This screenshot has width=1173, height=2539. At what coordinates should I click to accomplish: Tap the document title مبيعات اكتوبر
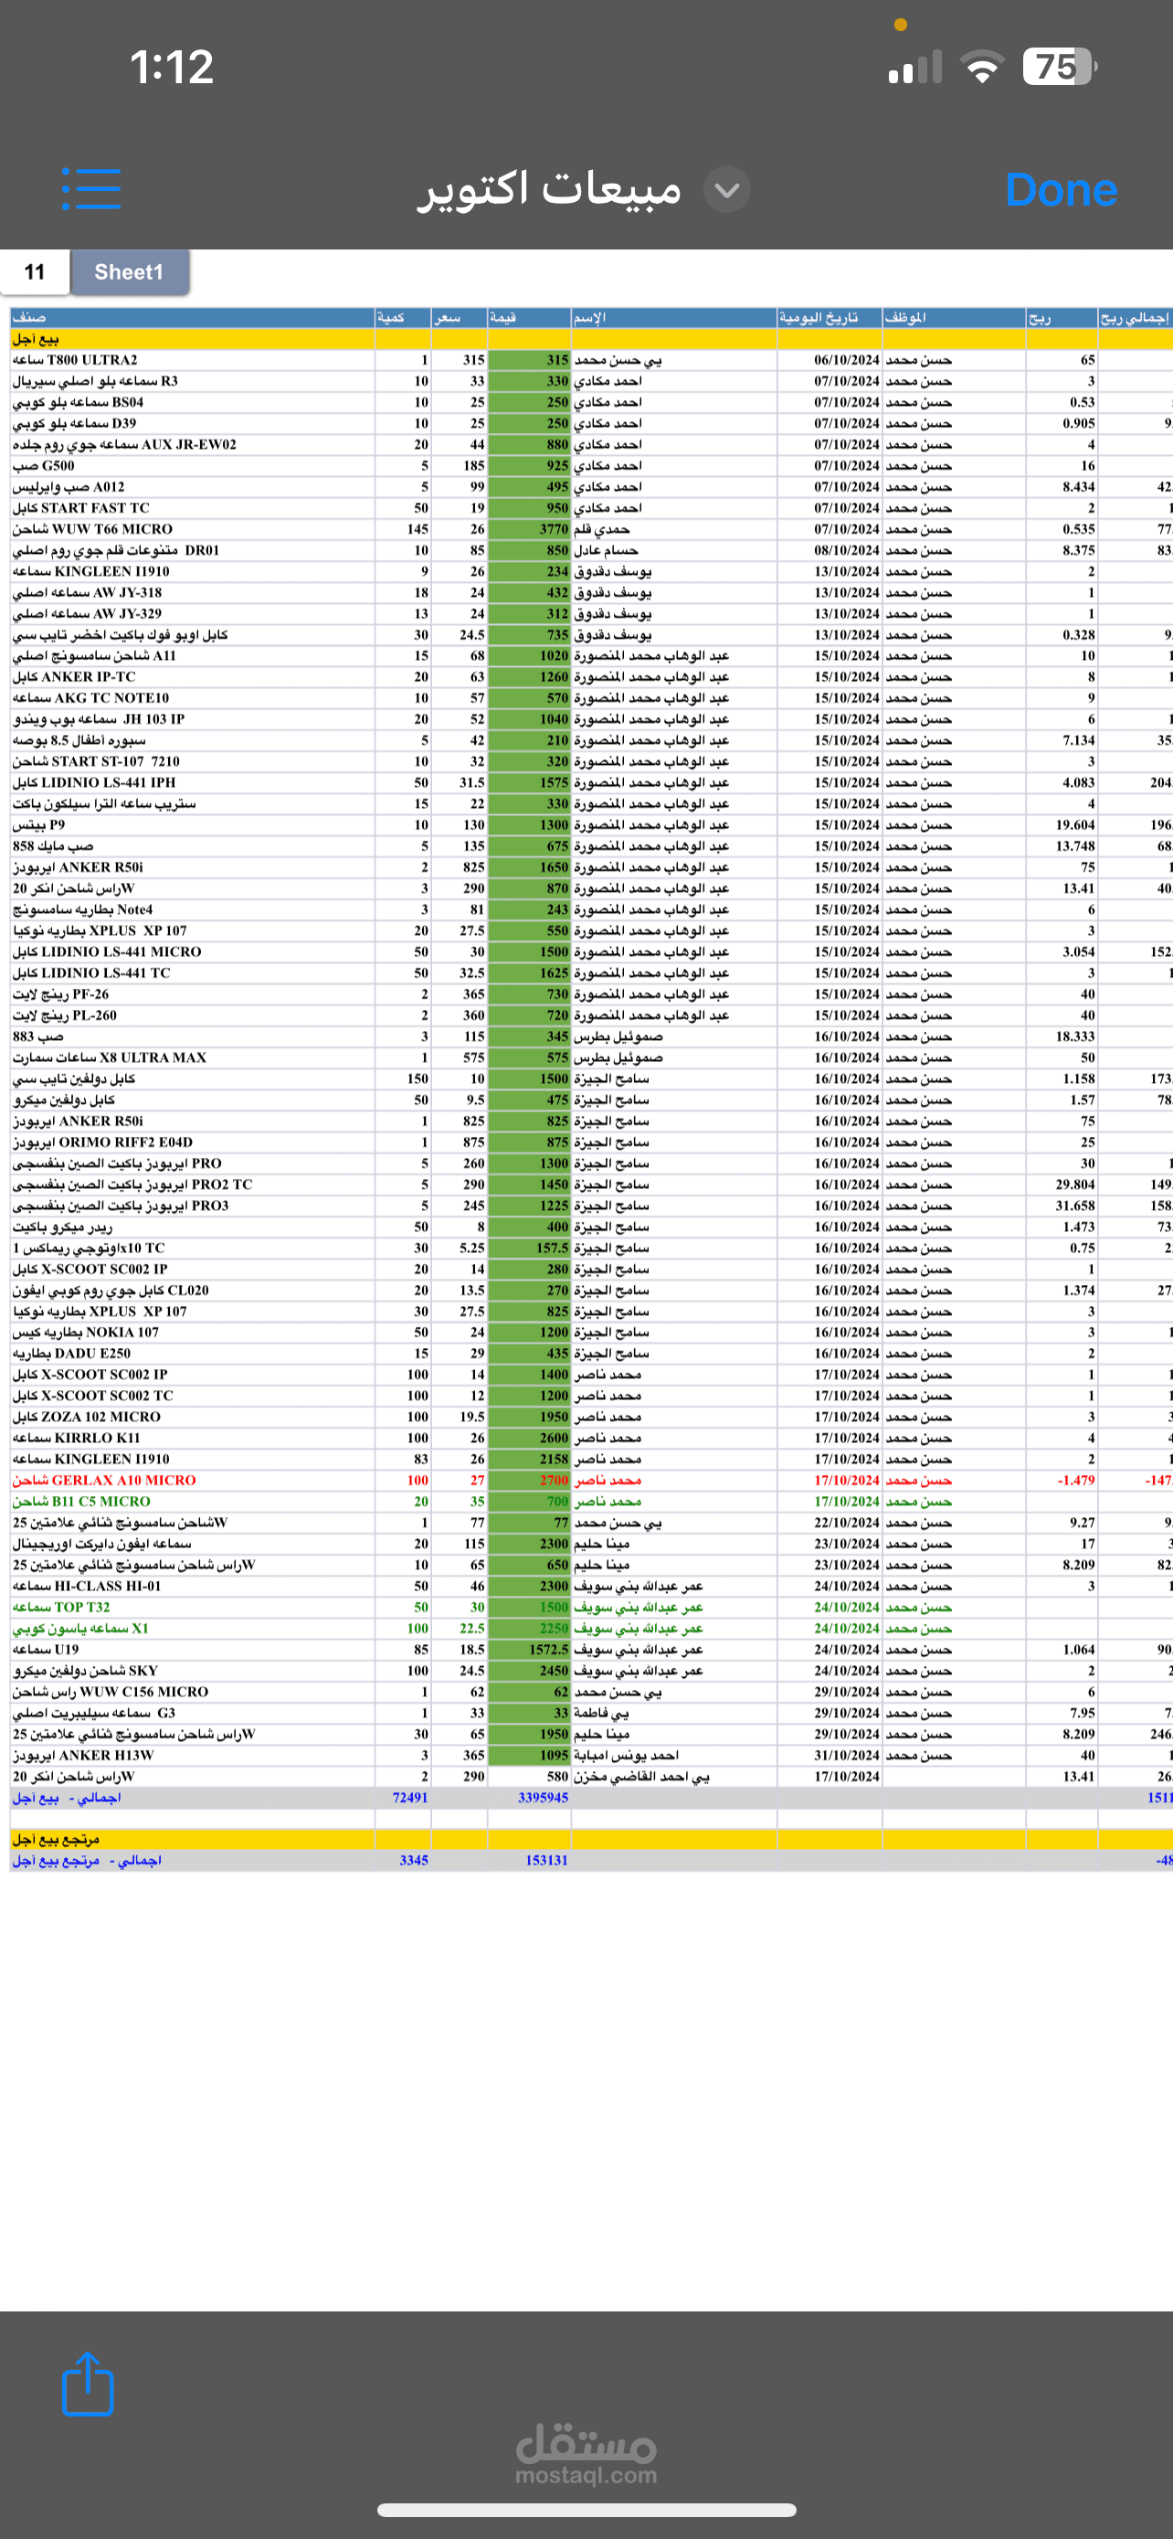551,188
